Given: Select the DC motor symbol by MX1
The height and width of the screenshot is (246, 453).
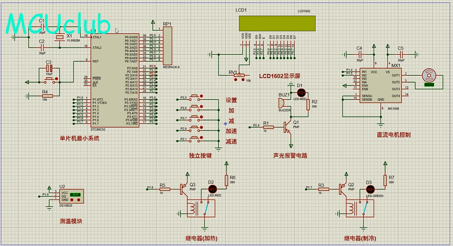Looking at the screenshot, I should (x=430, y=75).
